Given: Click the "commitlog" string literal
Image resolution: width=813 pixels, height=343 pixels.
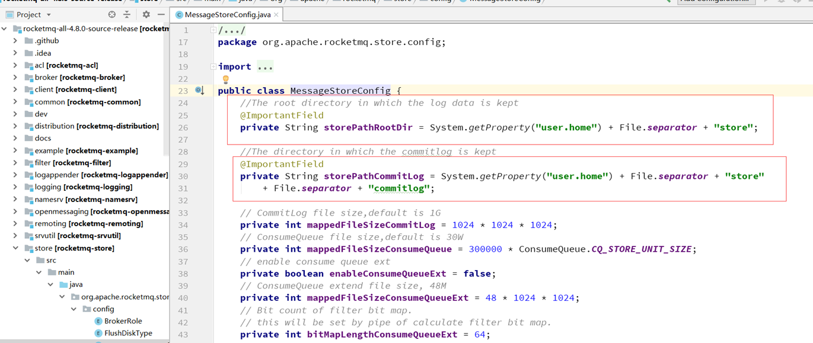Looking at the screenshot, I should (399, 188).
